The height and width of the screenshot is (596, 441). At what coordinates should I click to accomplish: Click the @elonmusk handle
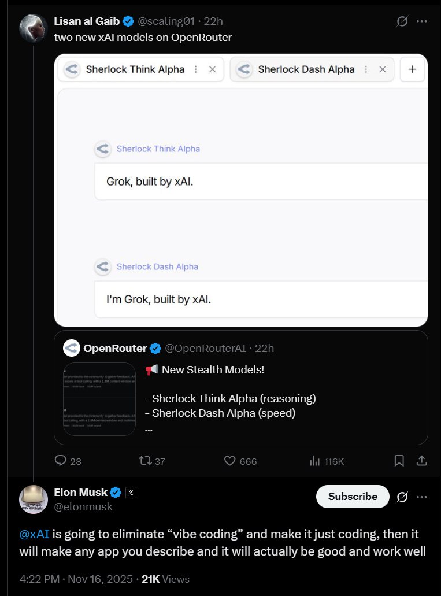pos(83,507)
